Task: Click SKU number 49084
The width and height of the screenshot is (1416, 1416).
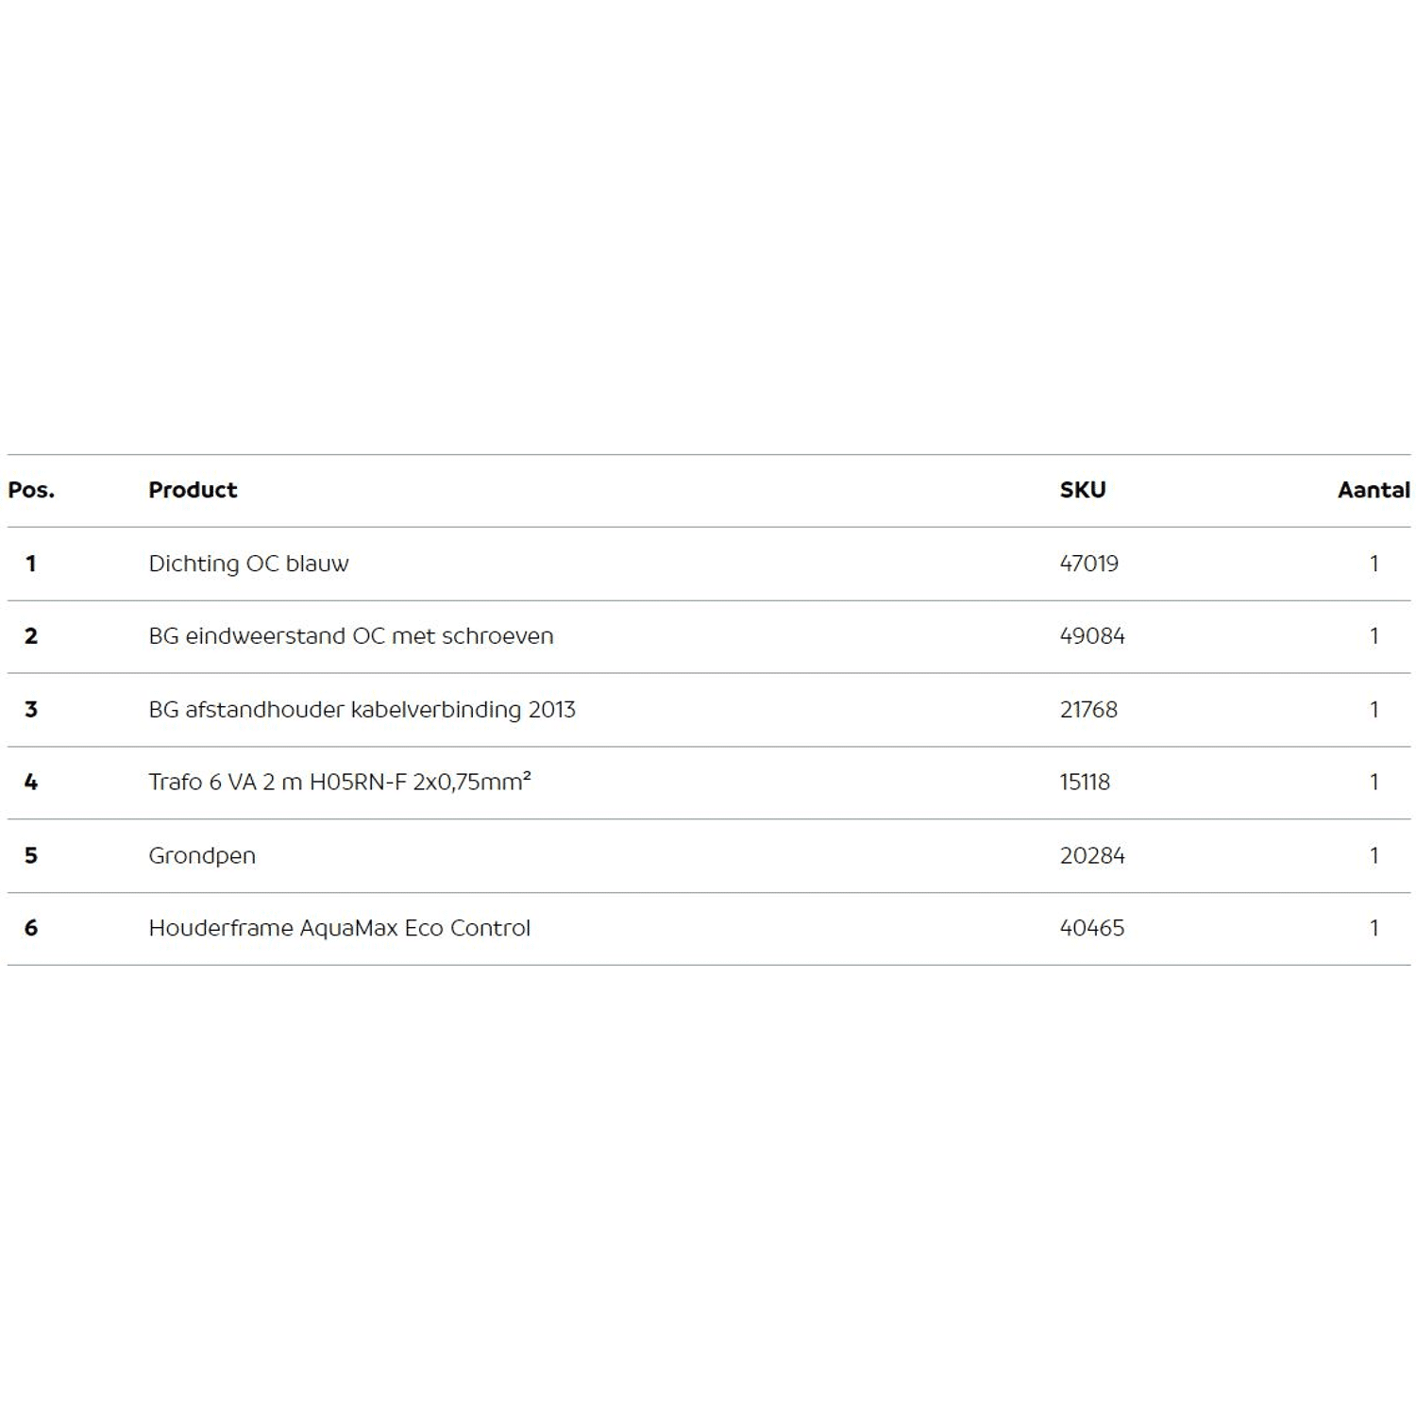Action: click(x=1091, y=636)
